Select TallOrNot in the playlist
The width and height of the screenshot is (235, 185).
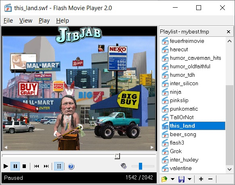(182, 117)
